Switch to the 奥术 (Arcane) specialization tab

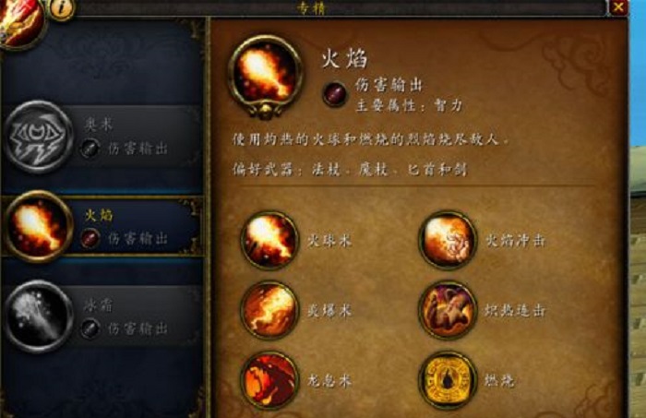coord(103,137)
